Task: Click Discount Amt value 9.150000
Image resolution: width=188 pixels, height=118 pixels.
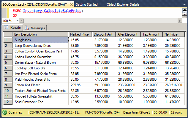Action: click(x=104, y=57)
